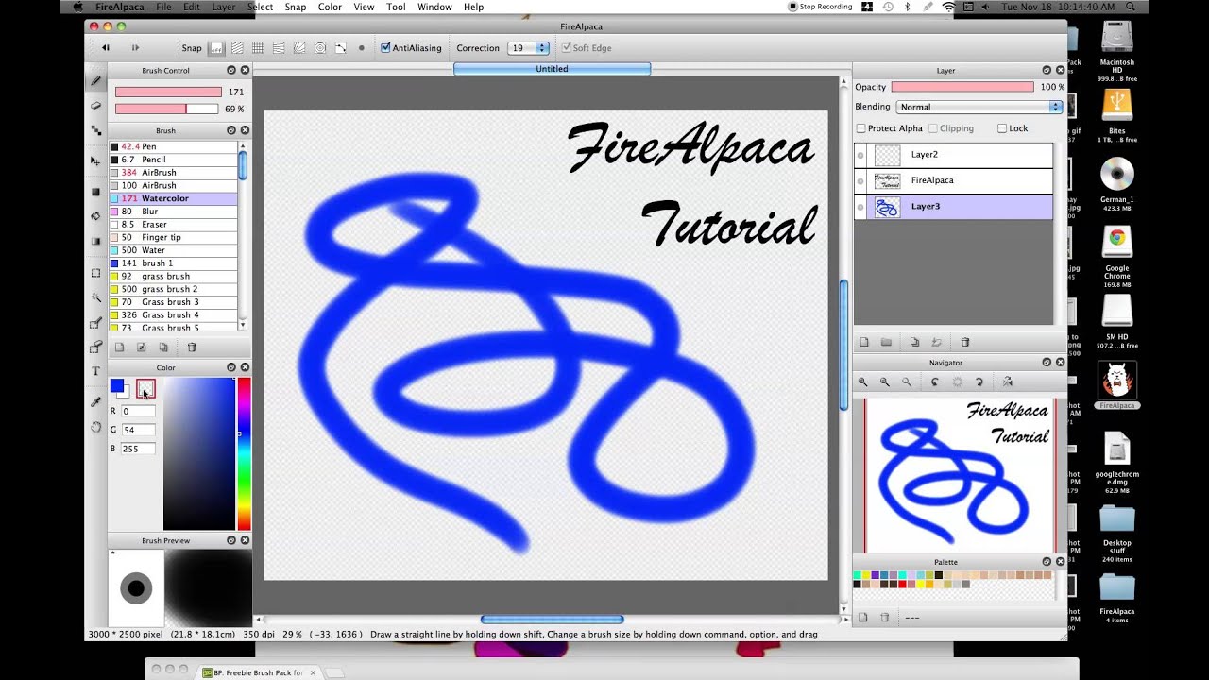Enable the parallel lines snap
This screenshot has width=1209, height=680.
point(237,47)
